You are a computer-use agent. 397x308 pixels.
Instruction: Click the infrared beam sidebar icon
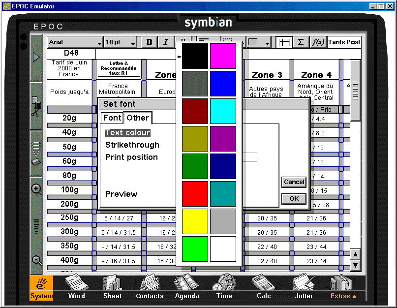tap(36, 154)
